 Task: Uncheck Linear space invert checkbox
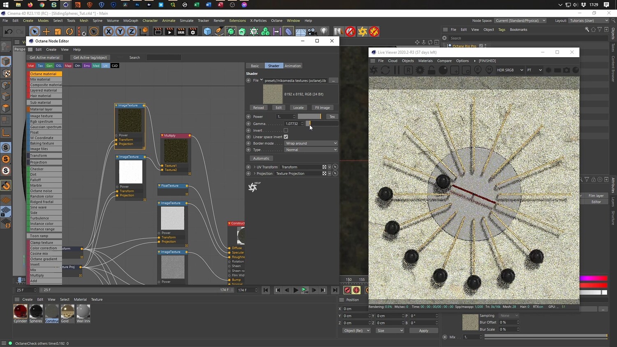coord(286,137)
